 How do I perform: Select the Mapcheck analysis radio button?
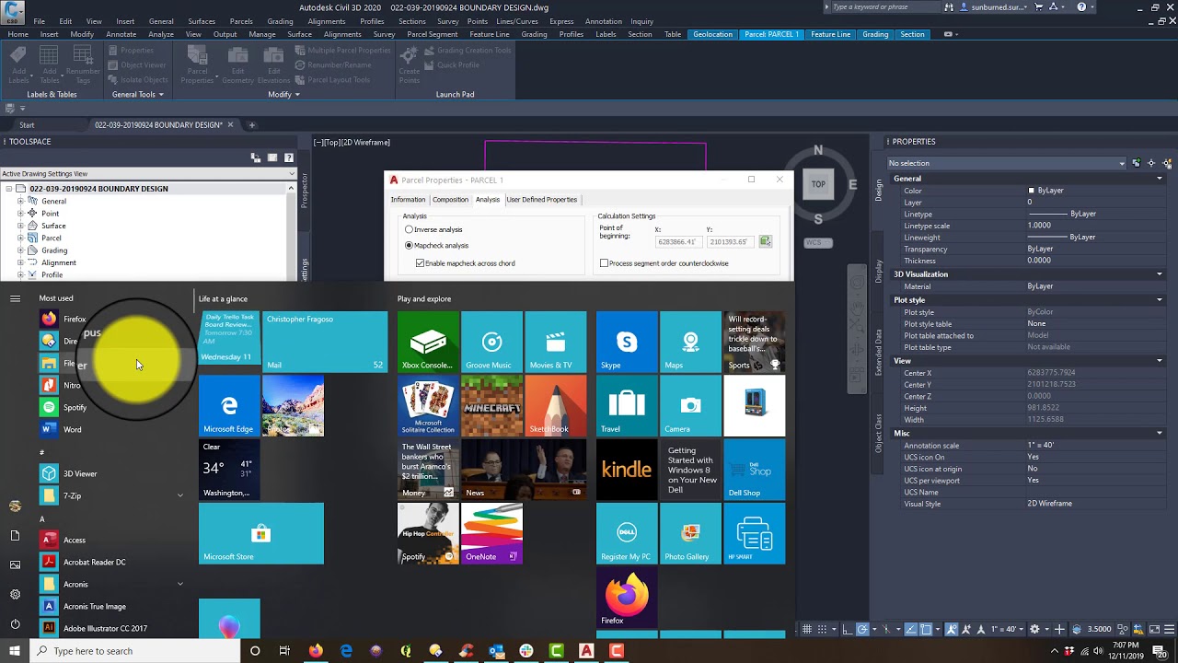[409, 246]
